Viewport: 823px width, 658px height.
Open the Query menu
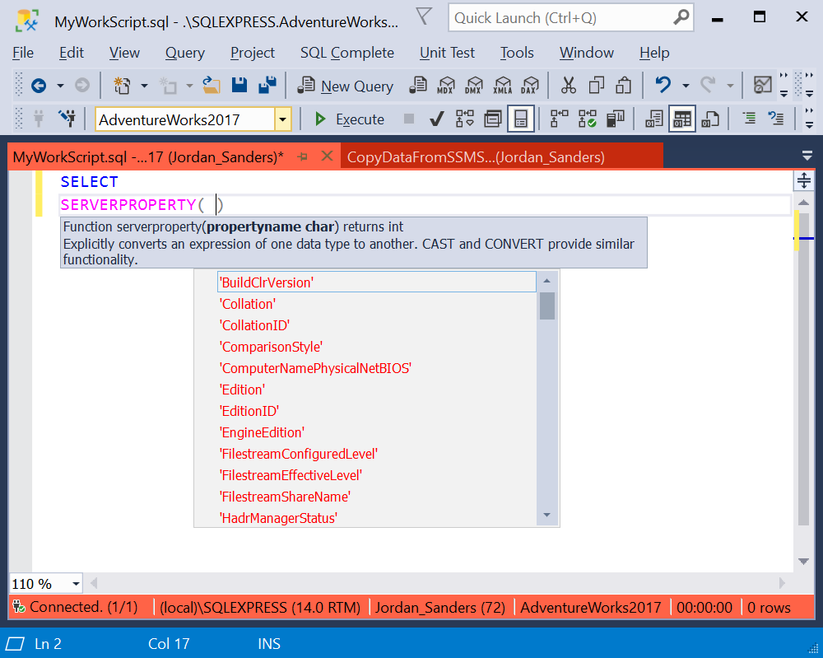(x=184, y=53)
